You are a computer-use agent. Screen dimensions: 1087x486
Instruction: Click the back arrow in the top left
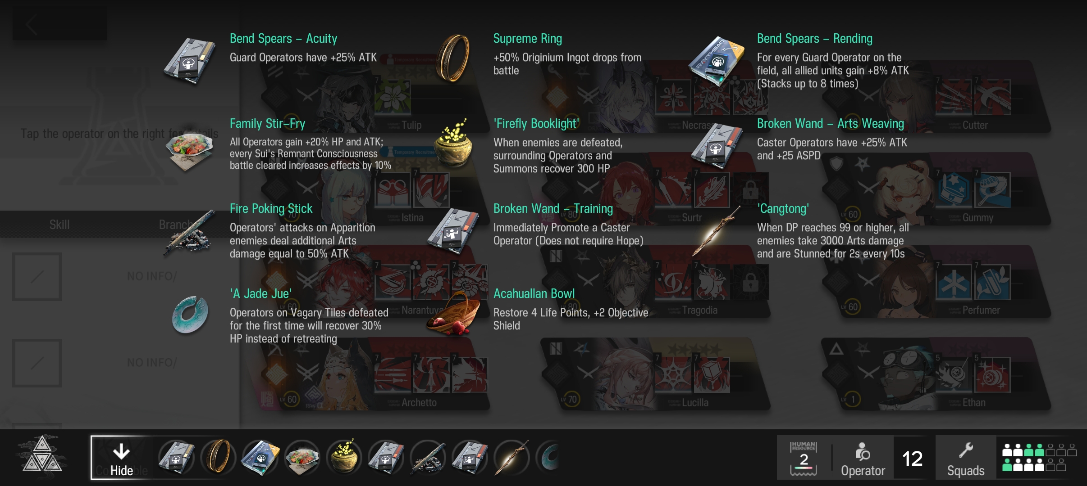coord(32,25)
